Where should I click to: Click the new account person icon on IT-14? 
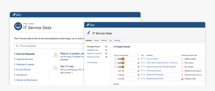click(x=182, y=75)
